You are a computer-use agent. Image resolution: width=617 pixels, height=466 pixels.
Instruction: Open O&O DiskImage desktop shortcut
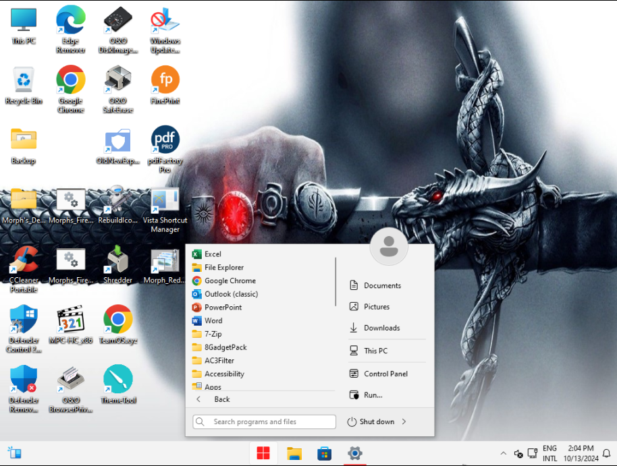tap(118, 30)
